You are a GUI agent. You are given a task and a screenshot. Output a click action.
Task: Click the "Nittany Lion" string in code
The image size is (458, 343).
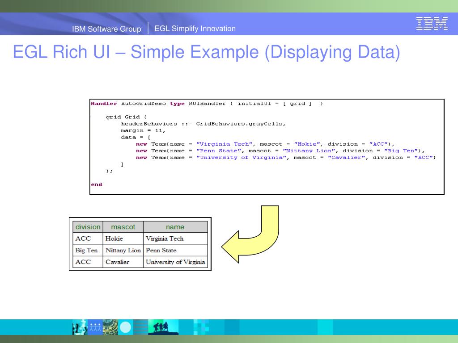pyautogui.click(x=309, y=151)
